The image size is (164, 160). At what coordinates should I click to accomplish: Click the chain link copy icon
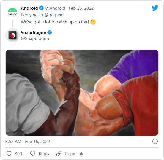click(x=59, y=153)
